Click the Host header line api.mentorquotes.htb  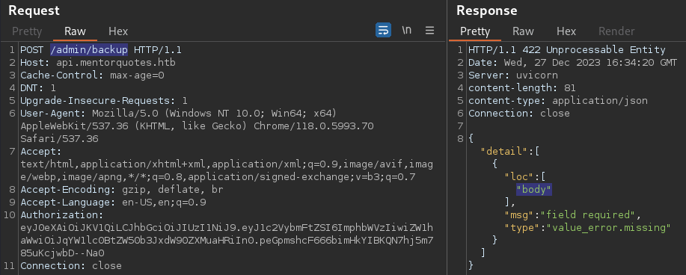point(98,63)
